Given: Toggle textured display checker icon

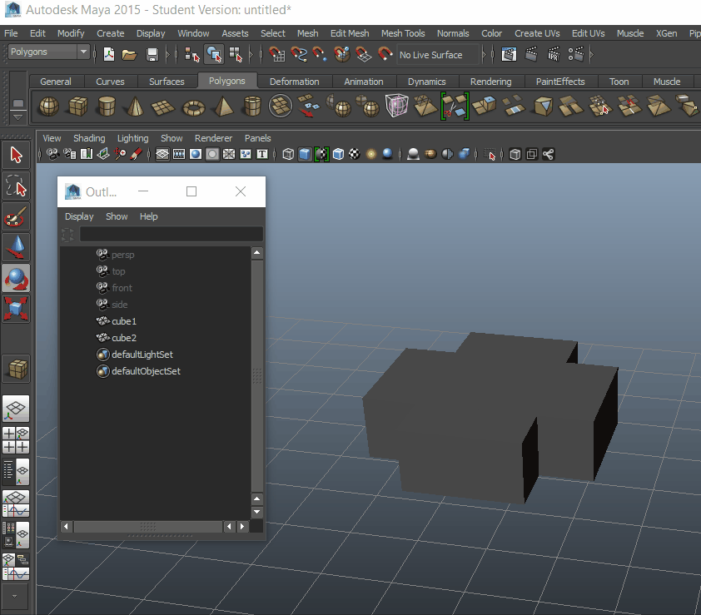Looking at the screenshot, I should [x=355, y=154].
